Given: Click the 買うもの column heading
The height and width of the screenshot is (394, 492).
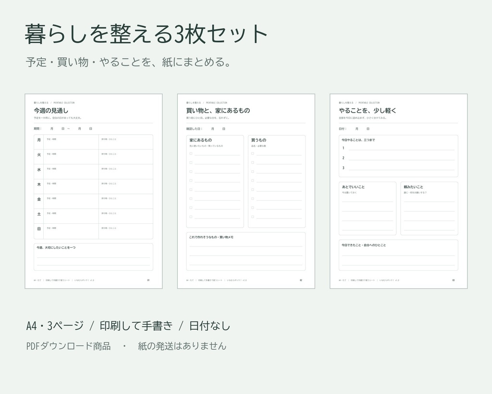Looking at the screenshot, I should (258, 140).
